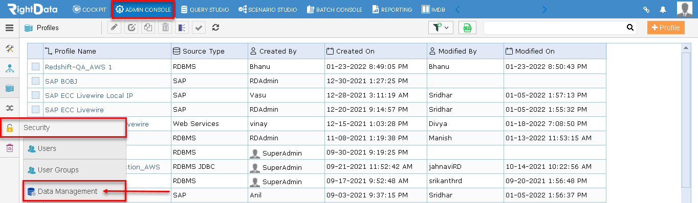The width and height of the screenshot is (698, 203).
Task: Click the trash delete toolbar icon
Action: pyautogui.click(x=165, y=28)
